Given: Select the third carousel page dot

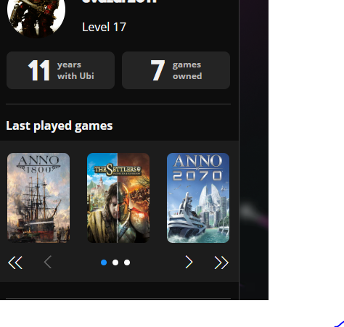Looking at the screenshot, I should pos(127,262).
